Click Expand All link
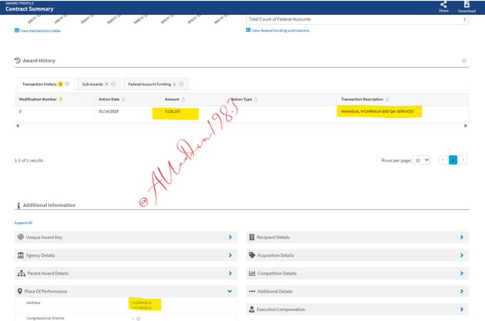The height and width of the screenshot is (321, 485). [x=24, y=223]
